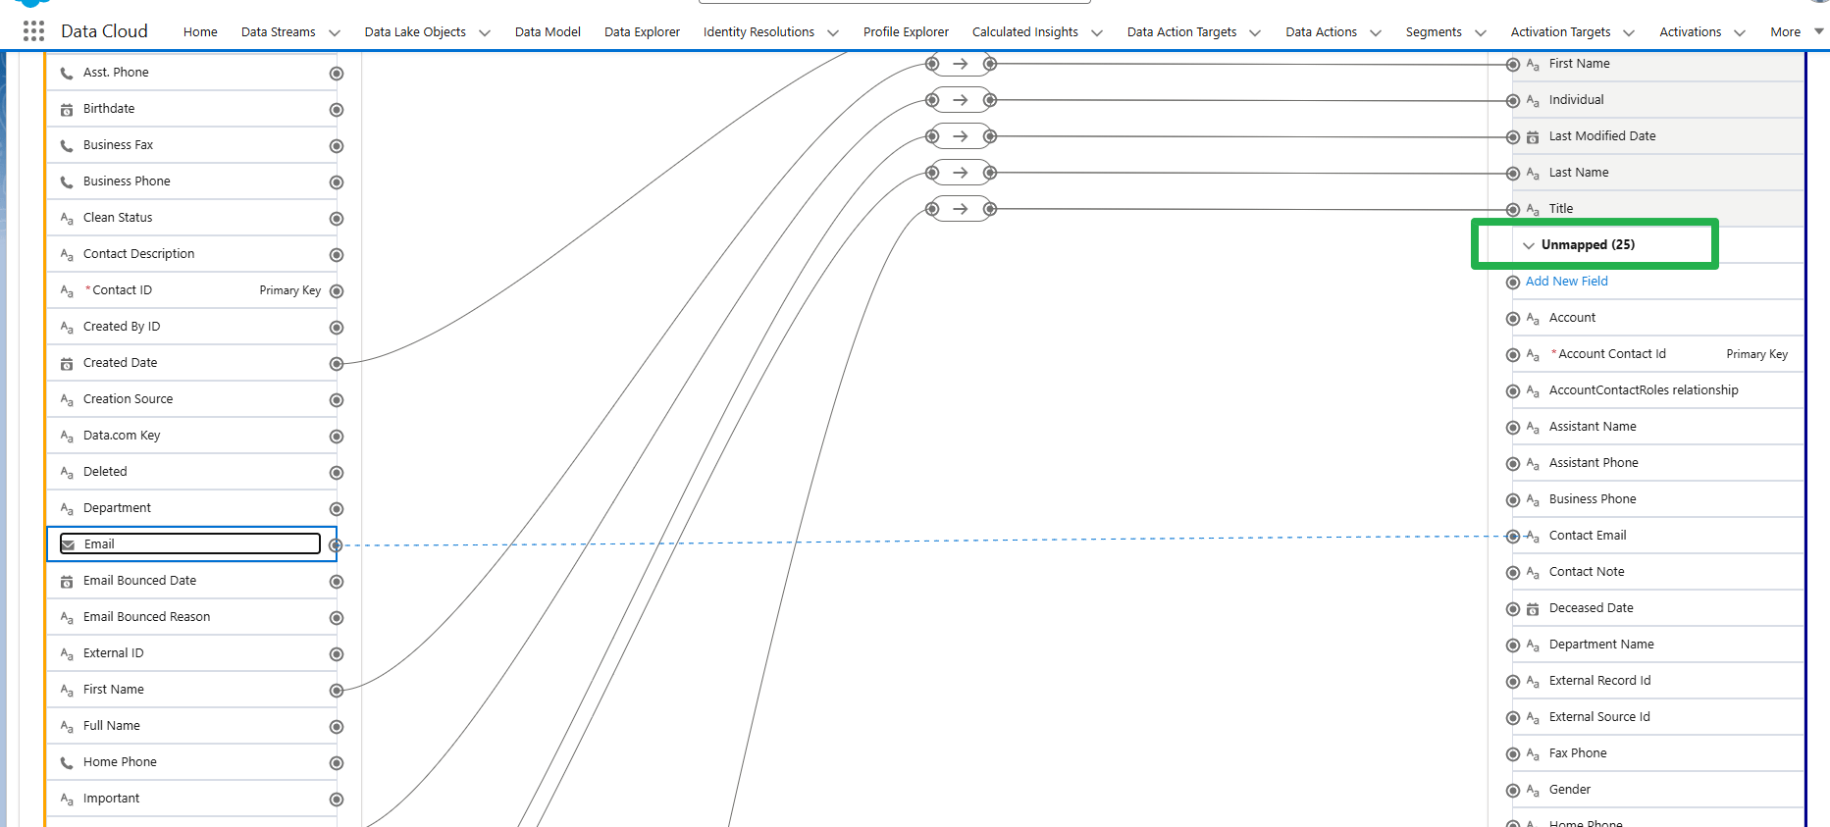Open the Data Lake Objects dropdown arrow

pyautogui.click(x=485, y=32)
